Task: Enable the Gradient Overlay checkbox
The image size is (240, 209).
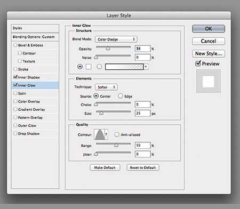Action: click(15, 109)
